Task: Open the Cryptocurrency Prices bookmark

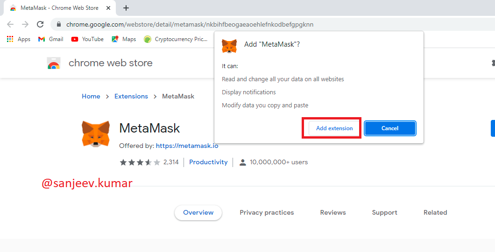Action: click(x=176, y=39)
